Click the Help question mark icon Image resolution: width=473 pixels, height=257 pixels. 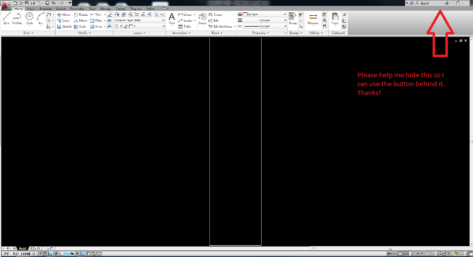(458, 3)
